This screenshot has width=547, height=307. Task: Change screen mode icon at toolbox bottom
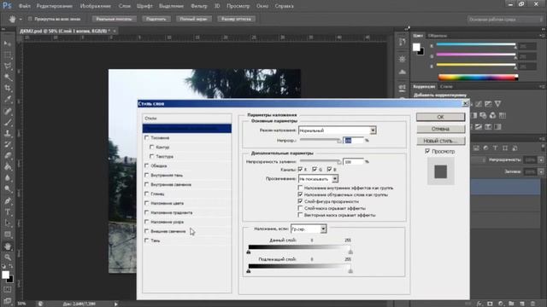(x=8, y=300)
